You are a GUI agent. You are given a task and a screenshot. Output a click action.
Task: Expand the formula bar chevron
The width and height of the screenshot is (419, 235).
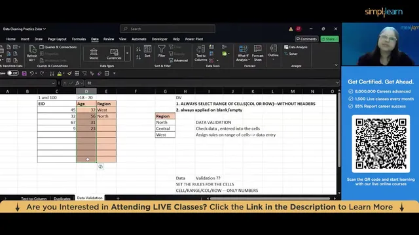pos(337,83)
